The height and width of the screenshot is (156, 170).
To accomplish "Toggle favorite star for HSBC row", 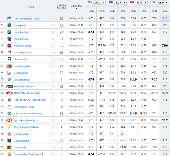I will pos(53,120).
